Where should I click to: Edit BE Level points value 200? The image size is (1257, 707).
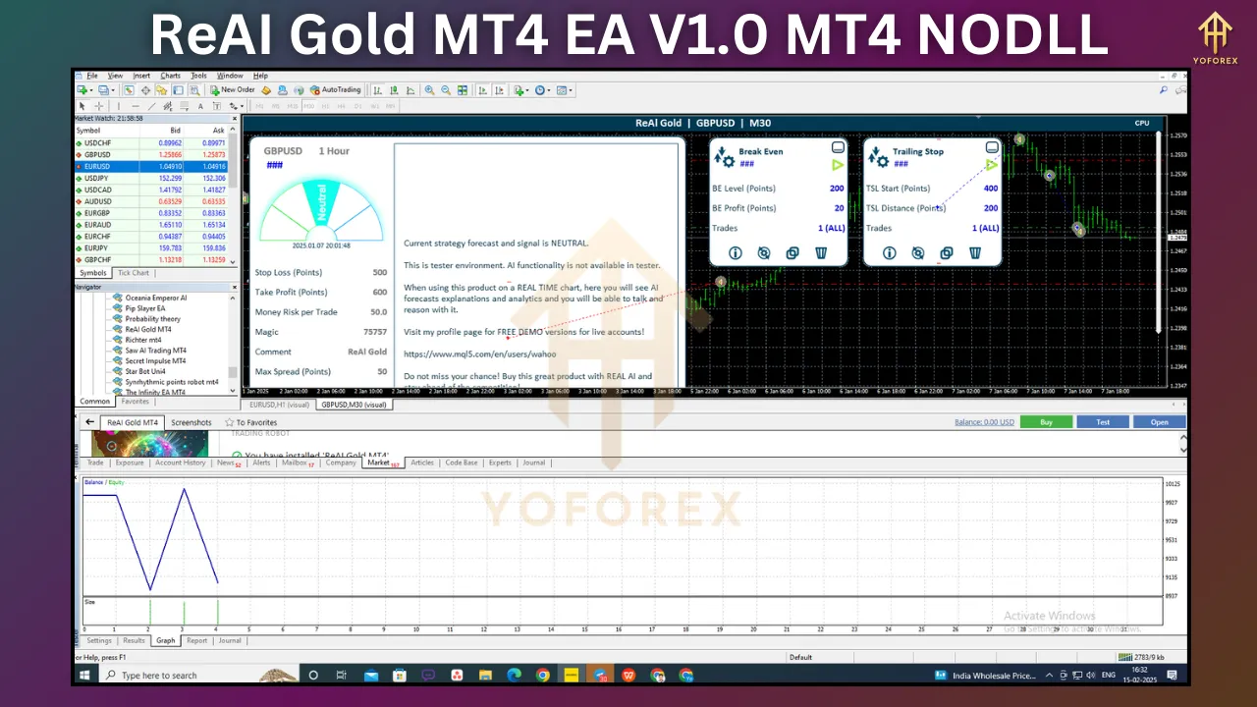tap(837, 189)
